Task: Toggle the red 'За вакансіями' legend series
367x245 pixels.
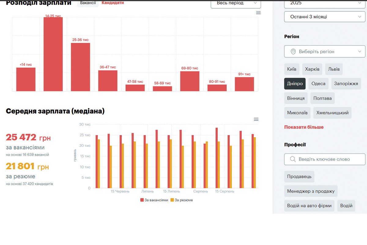Action: tap(154, 200)
